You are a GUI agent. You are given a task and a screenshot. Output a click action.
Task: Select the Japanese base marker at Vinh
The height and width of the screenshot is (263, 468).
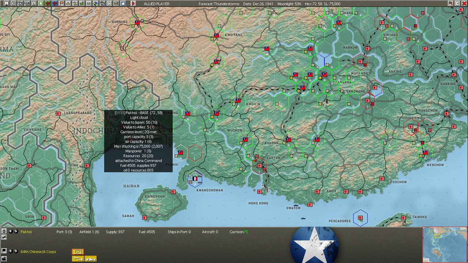(x=87, y=166)
